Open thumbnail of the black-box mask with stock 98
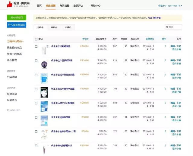Image resolution: width=193 pixels, height=156 pixels. click(x=44, y=92)
